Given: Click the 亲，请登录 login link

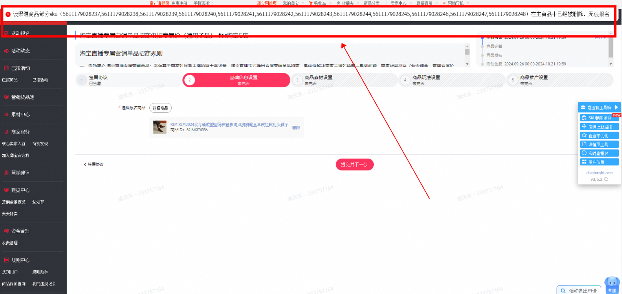Looking at the screenshot, I should pyautogui.click(x=159, y=3).
